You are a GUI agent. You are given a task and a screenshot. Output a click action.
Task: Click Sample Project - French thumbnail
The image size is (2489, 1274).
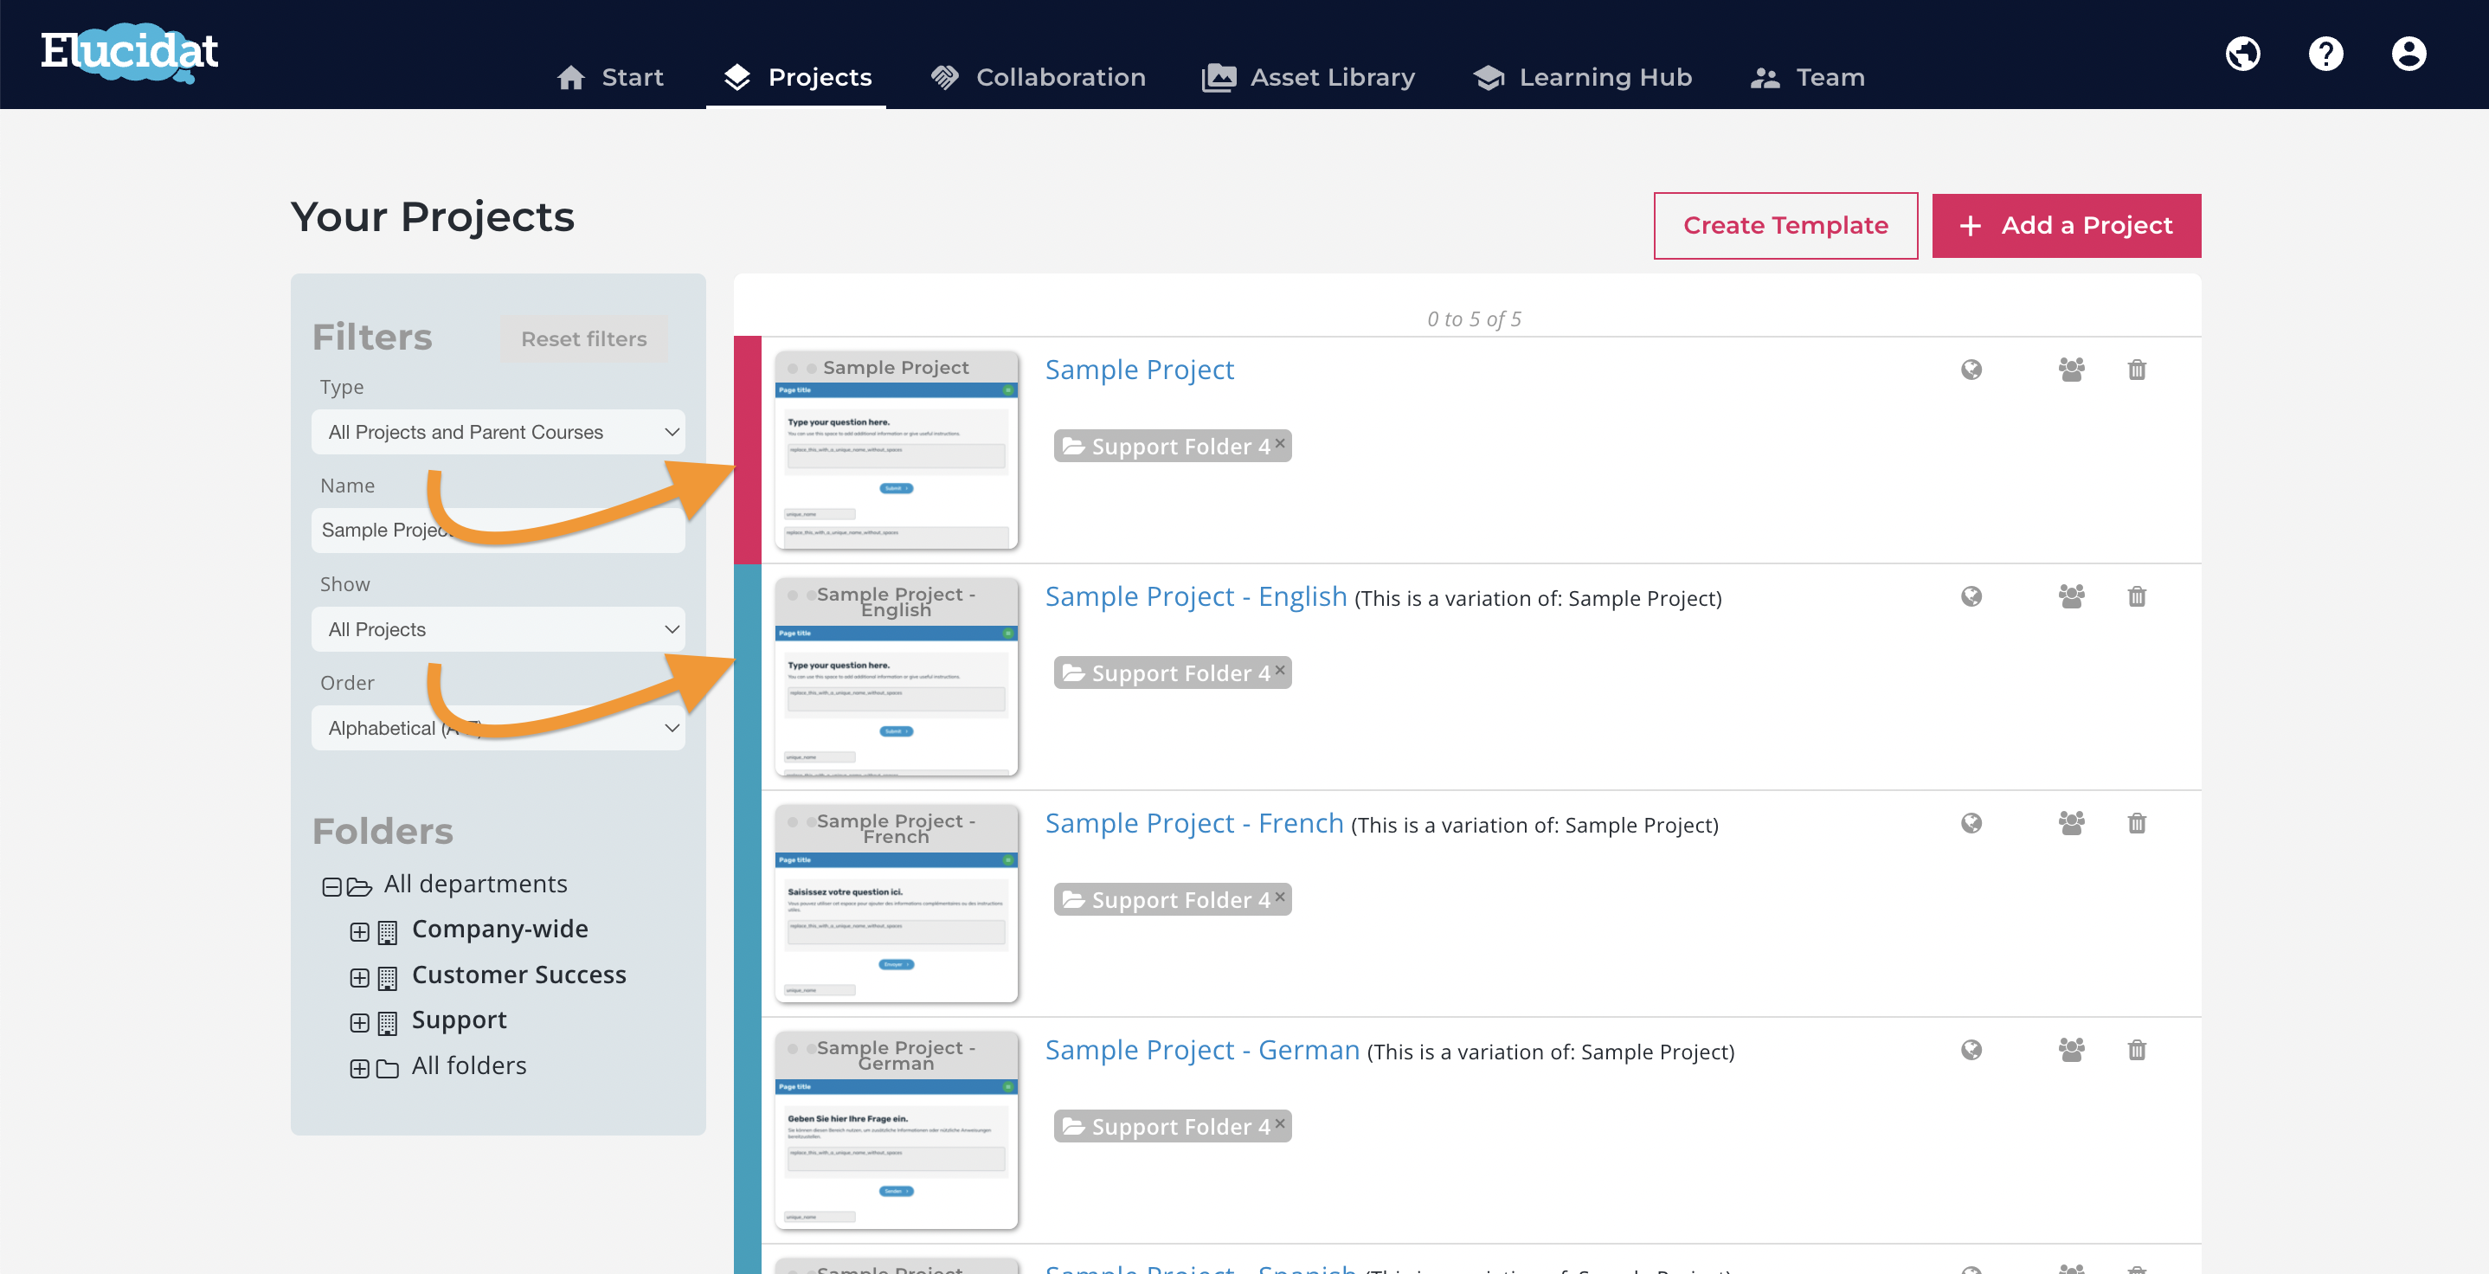[896, 904]
